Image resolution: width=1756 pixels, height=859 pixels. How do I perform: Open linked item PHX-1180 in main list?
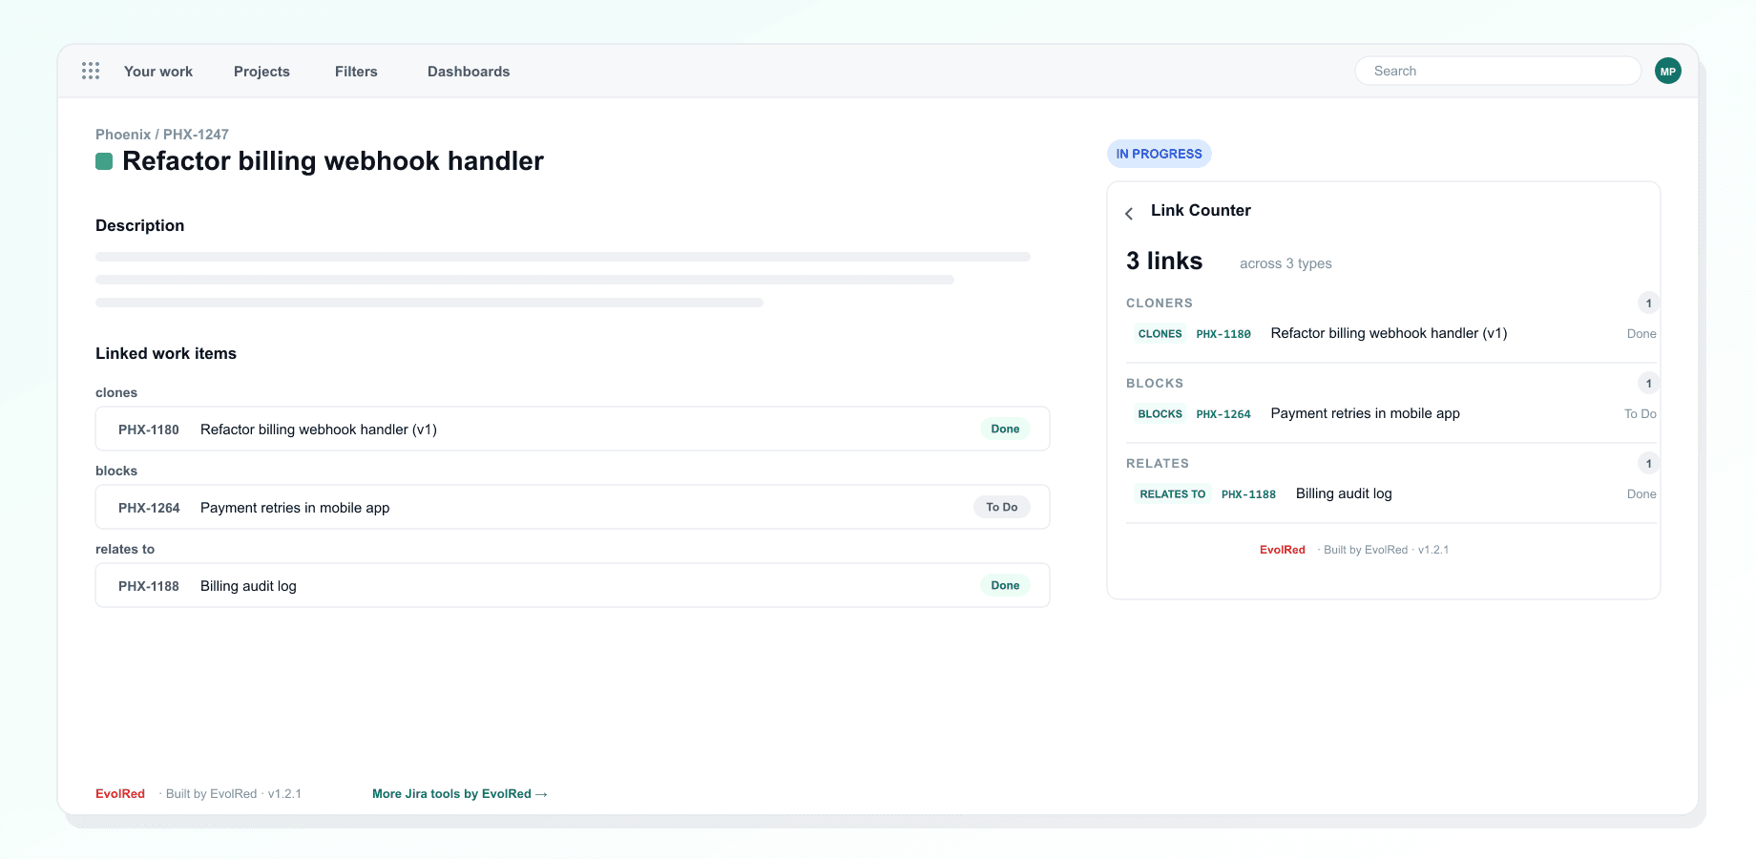click(573, 429)
